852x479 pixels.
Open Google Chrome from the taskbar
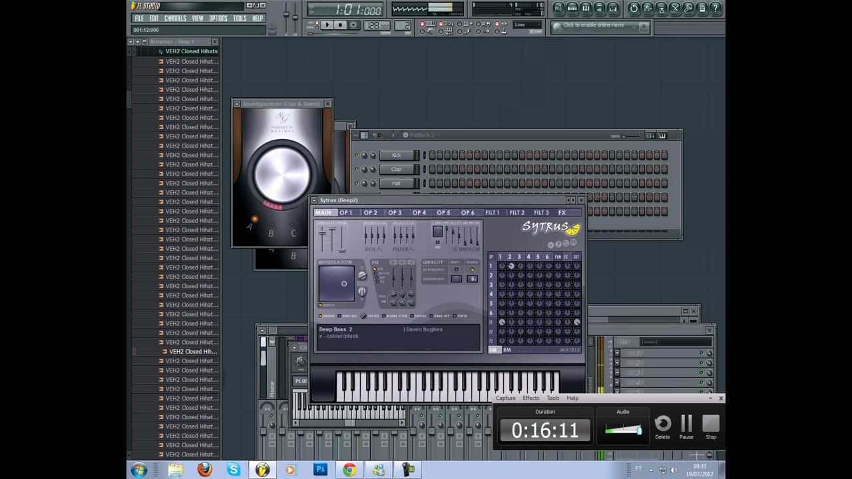click(x=349, y=470)
